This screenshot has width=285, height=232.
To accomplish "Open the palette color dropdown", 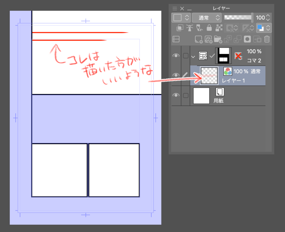I will tap(181, 18).
